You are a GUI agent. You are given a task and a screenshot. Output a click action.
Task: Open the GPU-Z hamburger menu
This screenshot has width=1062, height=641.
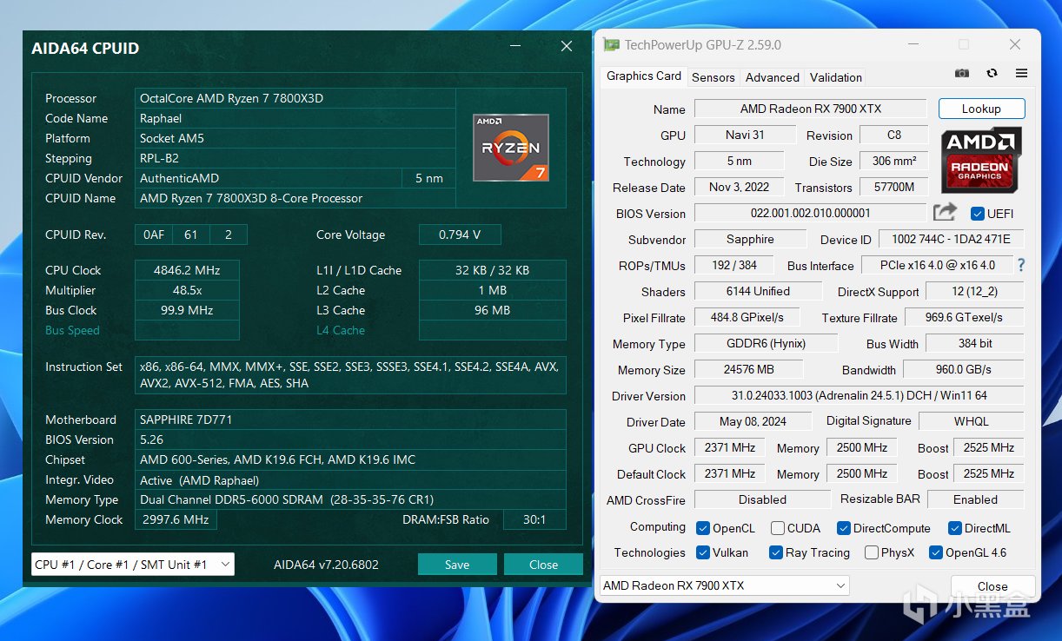click(x=1021, y=74)
